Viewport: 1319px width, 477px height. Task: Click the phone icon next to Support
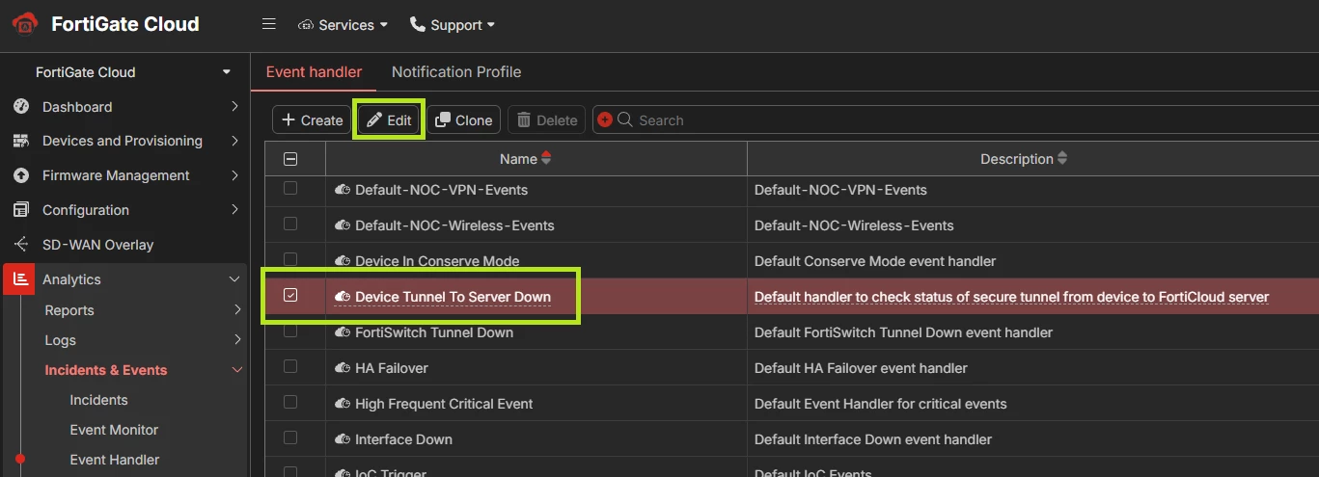[x=418, y=24]
